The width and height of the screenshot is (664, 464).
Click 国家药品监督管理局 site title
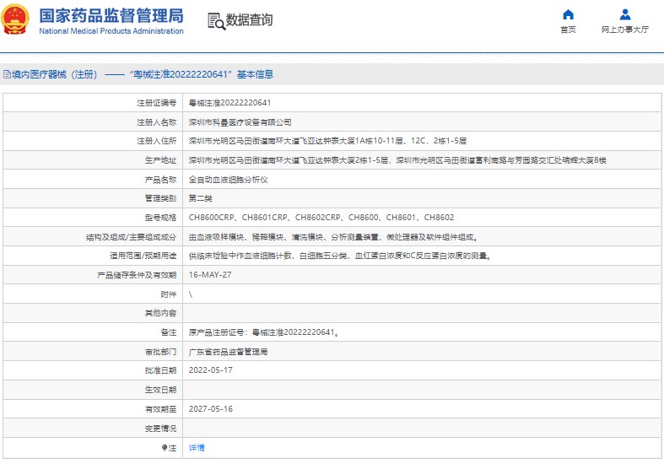pyautogui.click(x=111, y=16)
